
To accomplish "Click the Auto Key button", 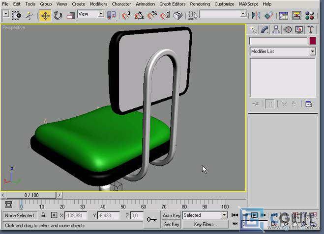I will (171, 215).
